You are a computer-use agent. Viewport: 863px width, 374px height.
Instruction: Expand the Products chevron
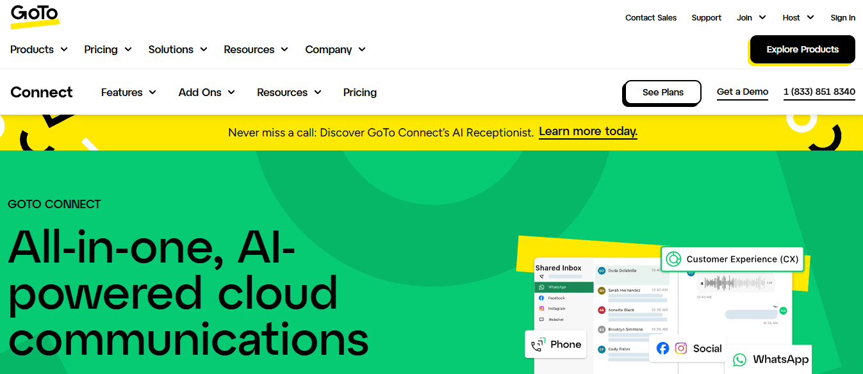(x=64, y=49)
